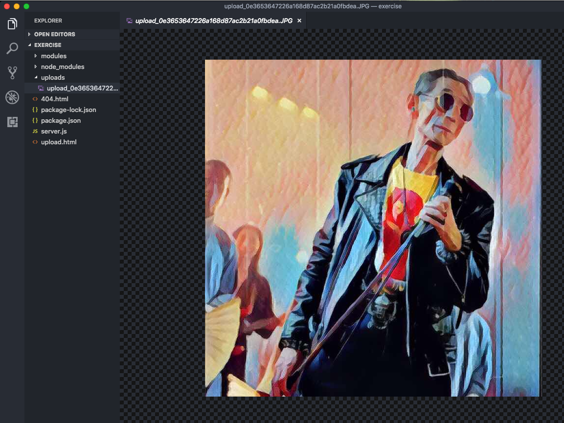Image resolution: width=564 pixels, height=423 pixels.
Task: Open the Search view icon
Action: 12,48
